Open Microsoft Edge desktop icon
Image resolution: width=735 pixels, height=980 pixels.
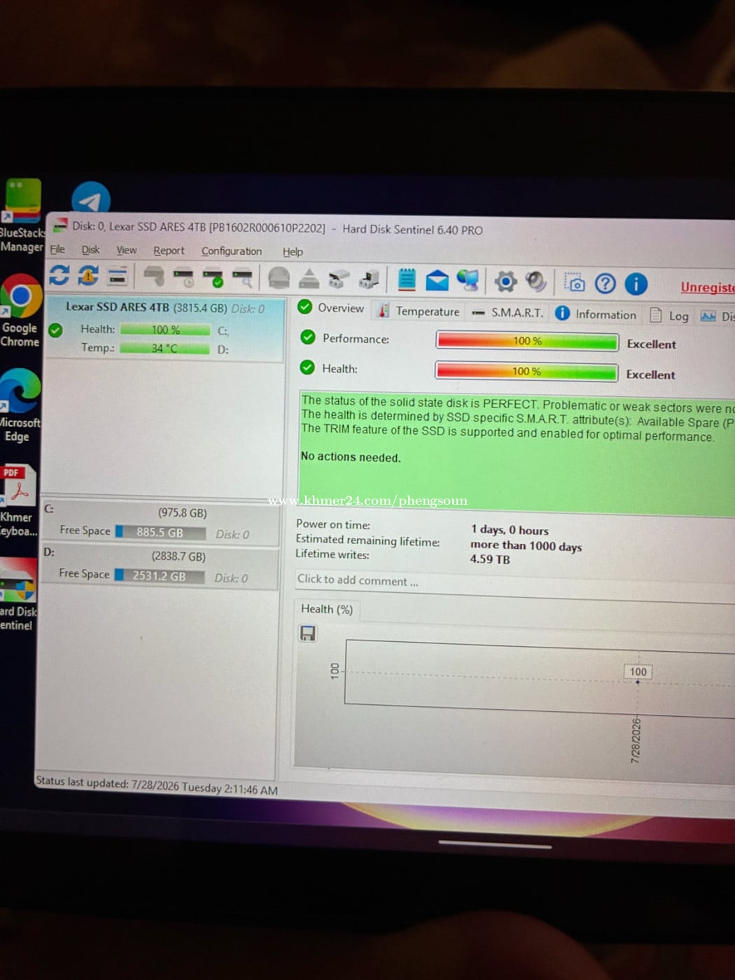click(x=20, y=406)
